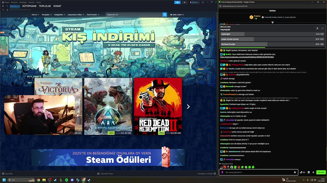Screen dimensions: 327x183
Task: Expand the Tavsiyeler dropdown
Action: [46, 14]
